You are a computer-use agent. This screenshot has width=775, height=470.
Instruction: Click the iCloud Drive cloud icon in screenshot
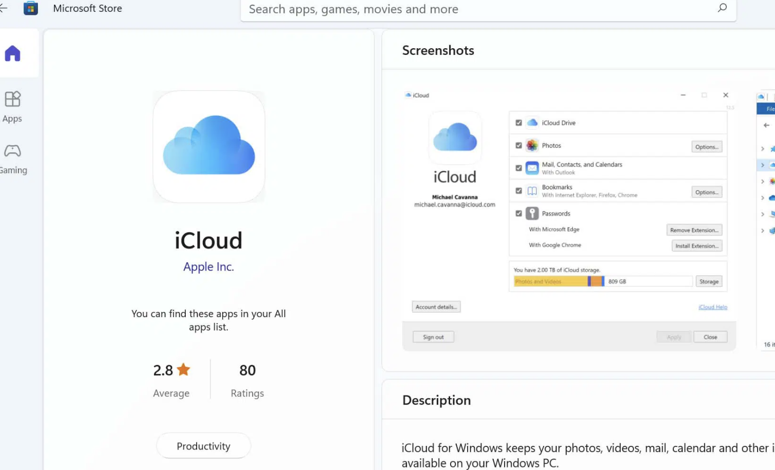pos(532,123)
